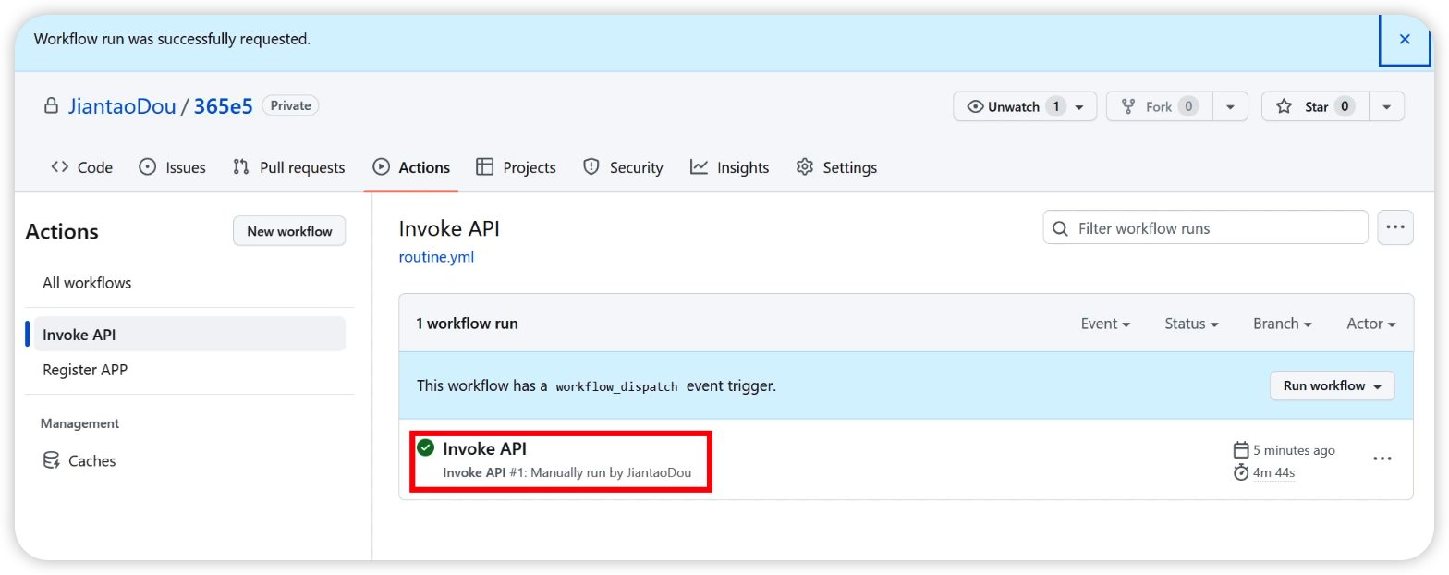This screenshot has height=575, width=1449.
Task: Switch to the Issues tab
Action: (172, 167)
